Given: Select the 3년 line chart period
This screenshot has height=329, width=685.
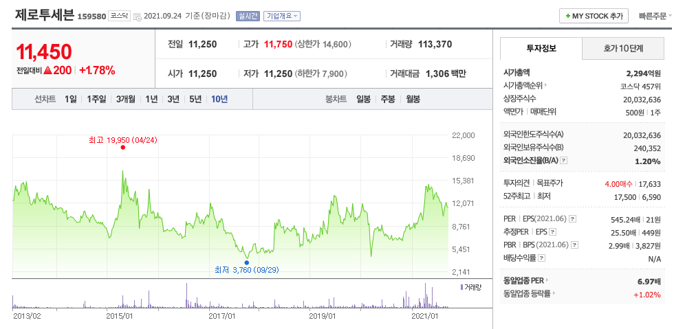Looking at the screenshot, I should [173, 100].
